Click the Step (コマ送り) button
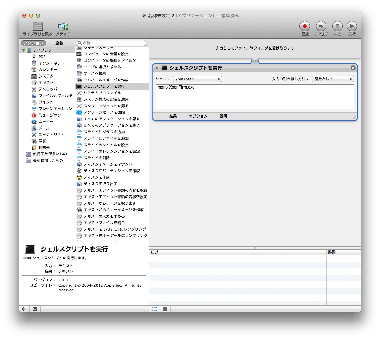 tap(321, 26)
